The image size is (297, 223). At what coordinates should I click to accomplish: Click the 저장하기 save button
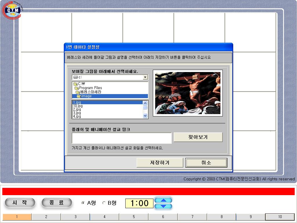coord(160,163)
